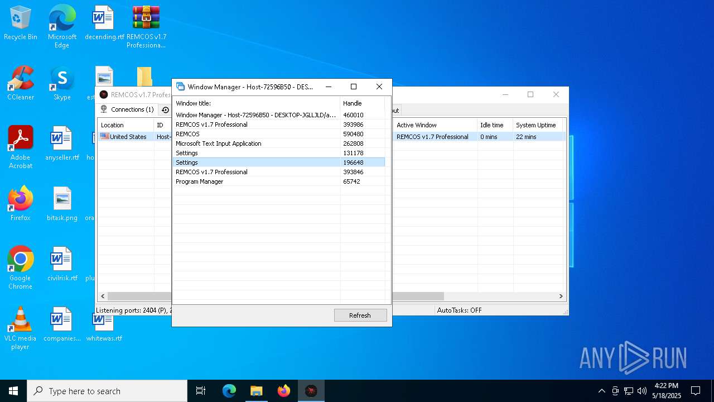This screenshot has height=402, width=714.
Task: Sort connections by the ID column
Action: coord(162,125)
